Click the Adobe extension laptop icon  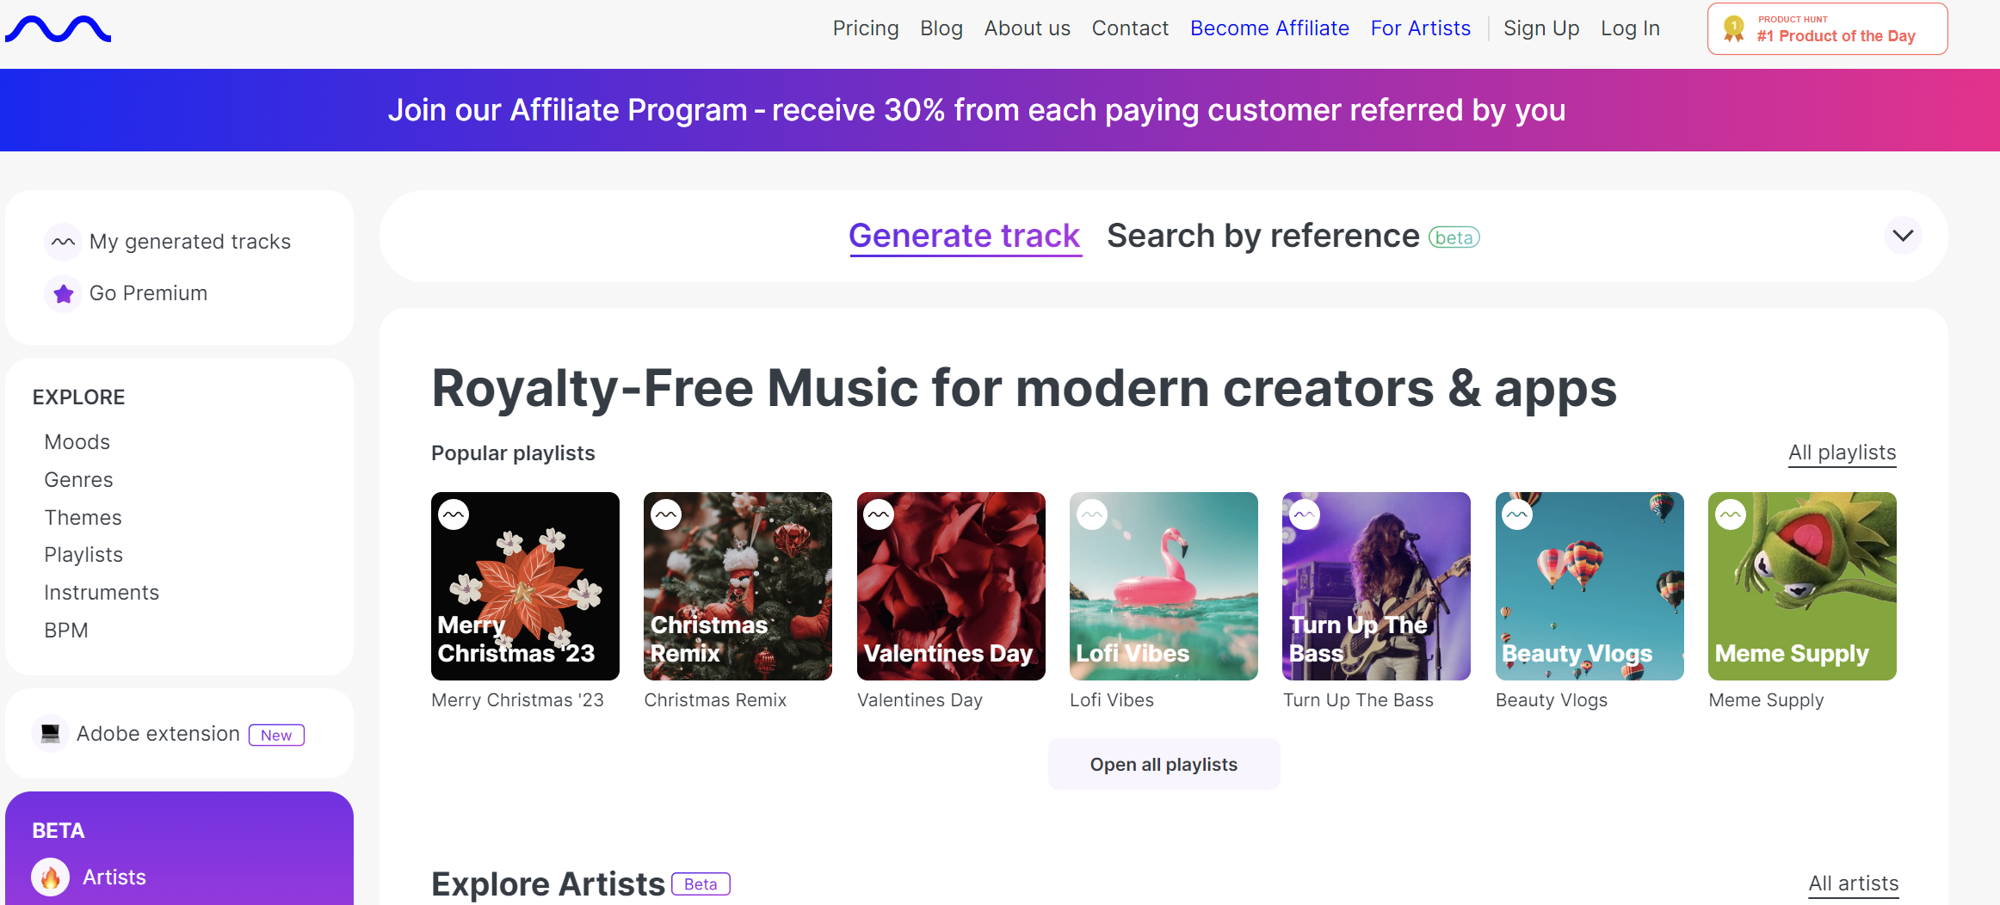(x=50, y=734)
